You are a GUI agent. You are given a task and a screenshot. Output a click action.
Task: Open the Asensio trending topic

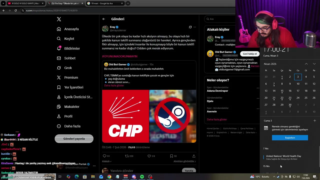point(212,111)
